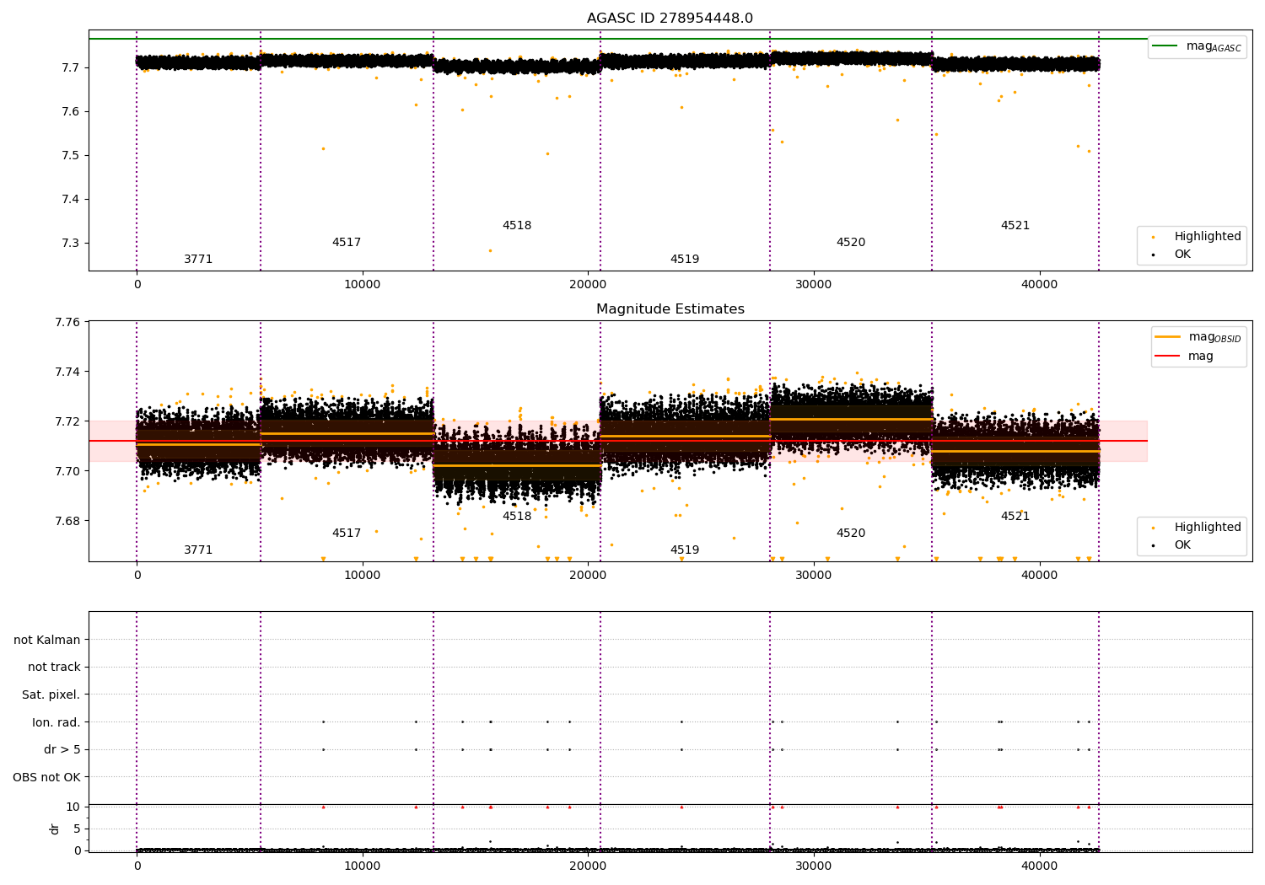
Task: Click the 'AGASC ID 278954448.0' plot title
Action: point(670,19)
